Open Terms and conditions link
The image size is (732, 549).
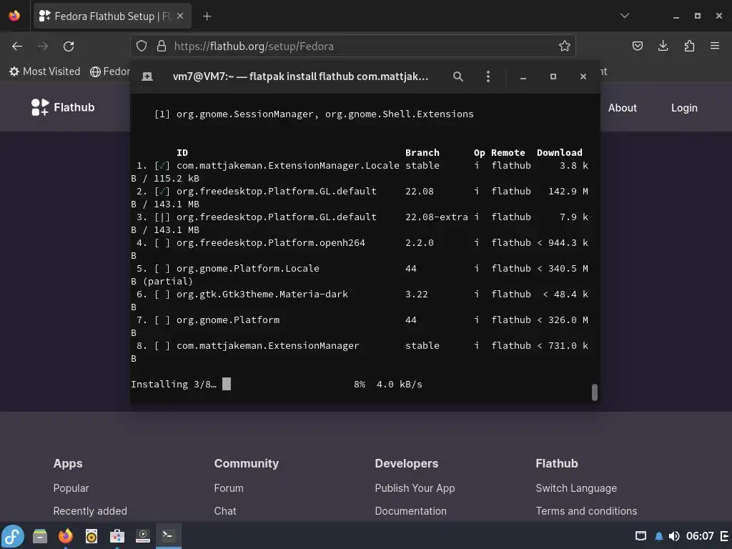pos(586,510)
